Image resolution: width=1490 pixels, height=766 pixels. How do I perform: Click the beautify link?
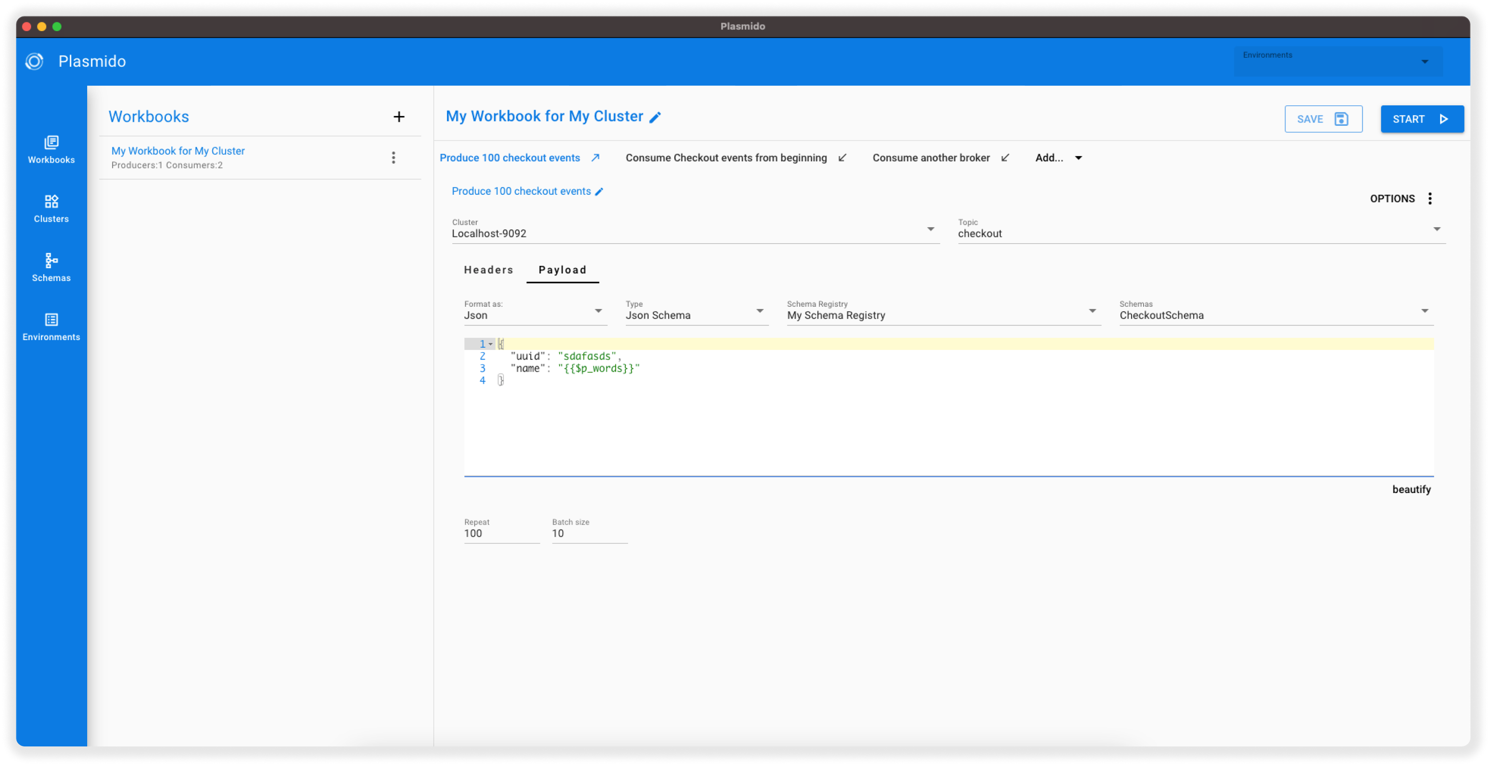(x=1411, y=489)
